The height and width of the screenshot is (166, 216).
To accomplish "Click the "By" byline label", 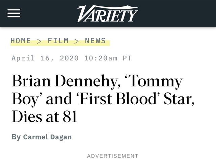I will pyautogui.click(x=16, y=137).
